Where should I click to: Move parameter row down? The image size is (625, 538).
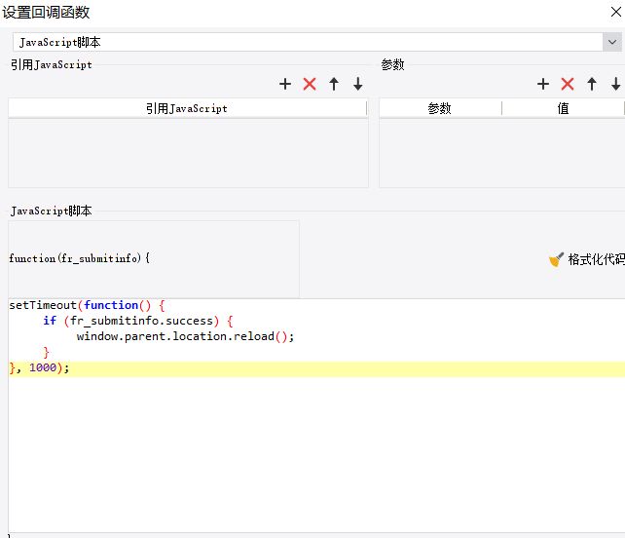[x=616, y=84]
